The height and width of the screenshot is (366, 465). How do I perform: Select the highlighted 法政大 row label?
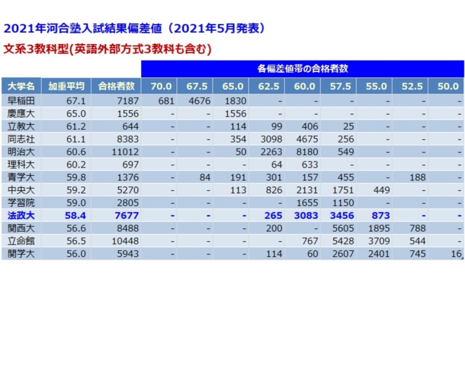click(21, 215)
